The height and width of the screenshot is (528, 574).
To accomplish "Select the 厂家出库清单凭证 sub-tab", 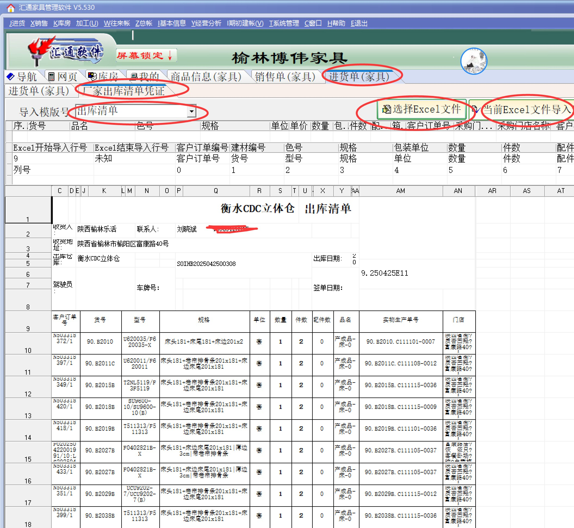I will click(x=124, y=91).
